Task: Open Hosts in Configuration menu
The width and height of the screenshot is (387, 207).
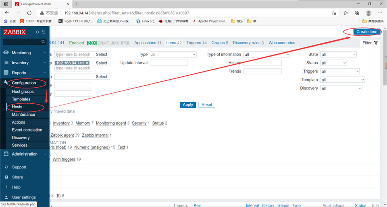Action: point(17,107)
